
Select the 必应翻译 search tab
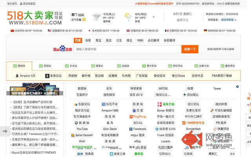(153, 40)
